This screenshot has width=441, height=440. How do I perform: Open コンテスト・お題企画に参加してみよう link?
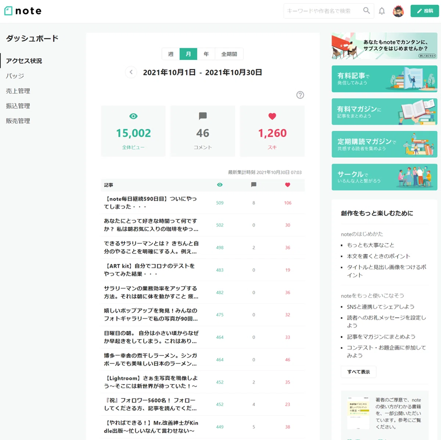pos(387,351)
